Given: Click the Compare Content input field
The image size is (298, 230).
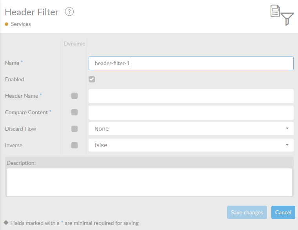Looking at the screenshot, I should [191, 113].
